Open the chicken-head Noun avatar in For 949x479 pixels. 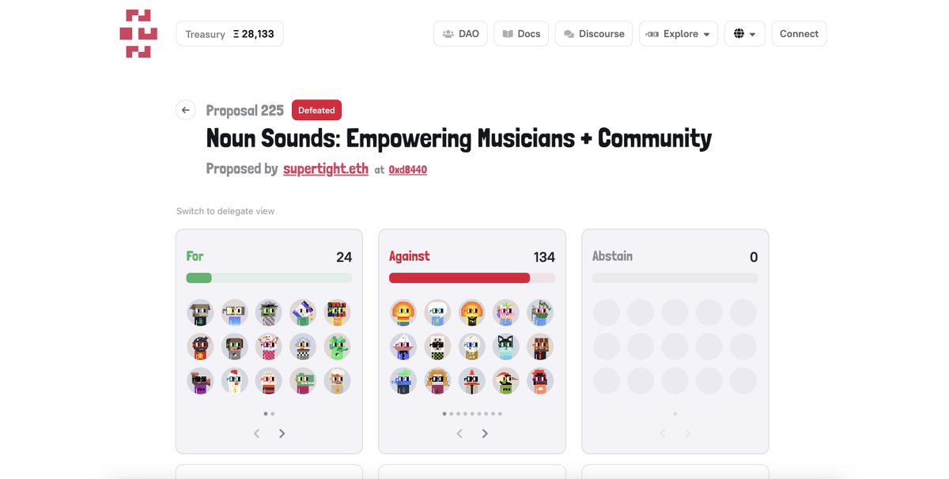point(235,381)
